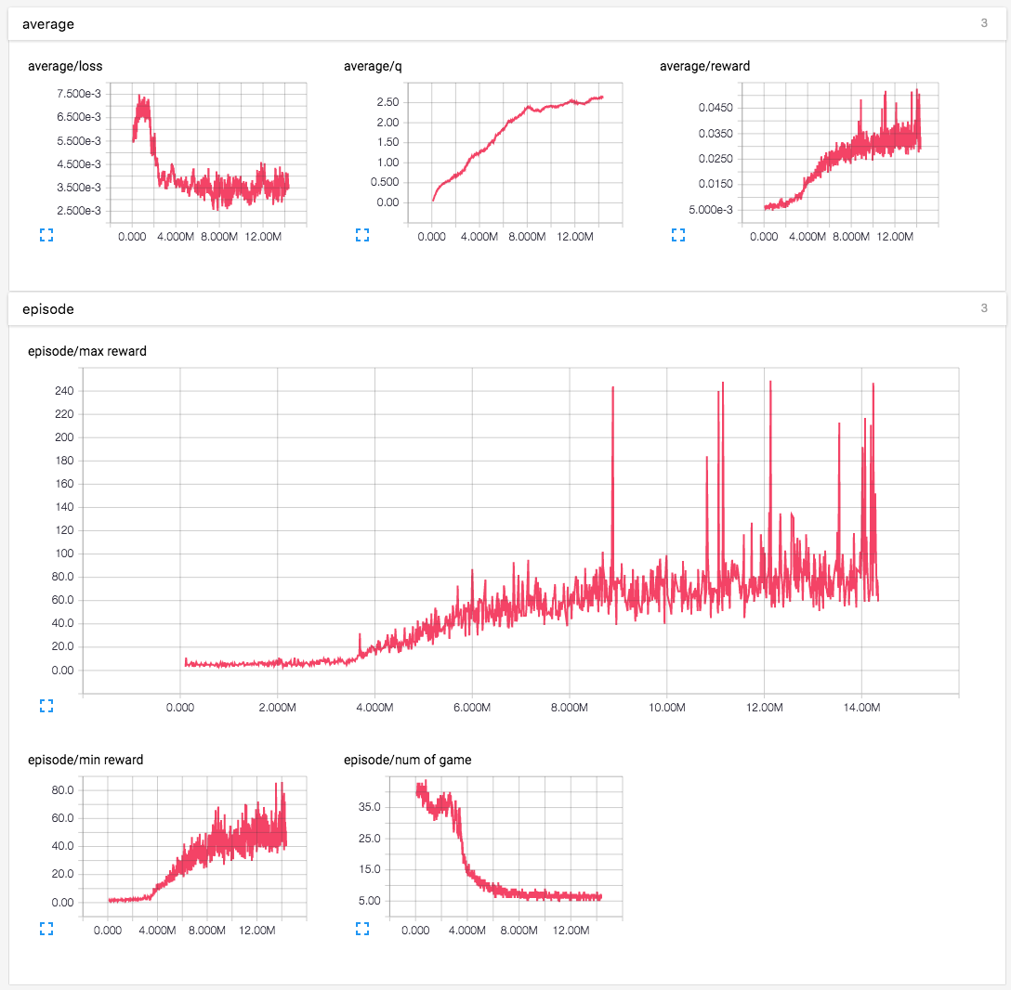The width and height of the screenshot is (1011, 990).
Task: Click the average/q curve plot
Action: [x=515, y=153]
